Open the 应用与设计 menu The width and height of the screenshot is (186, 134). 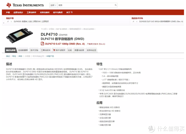(18, 12)
